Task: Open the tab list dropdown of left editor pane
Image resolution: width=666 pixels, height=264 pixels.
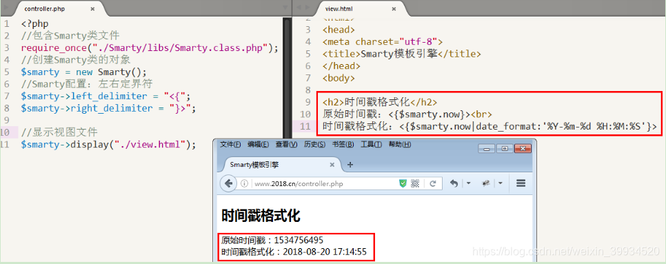Action: click(285, 8)
